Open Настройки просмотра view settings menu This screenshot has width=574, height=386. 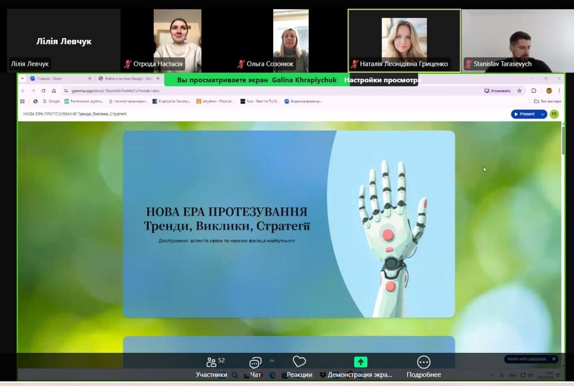point(382,80)
